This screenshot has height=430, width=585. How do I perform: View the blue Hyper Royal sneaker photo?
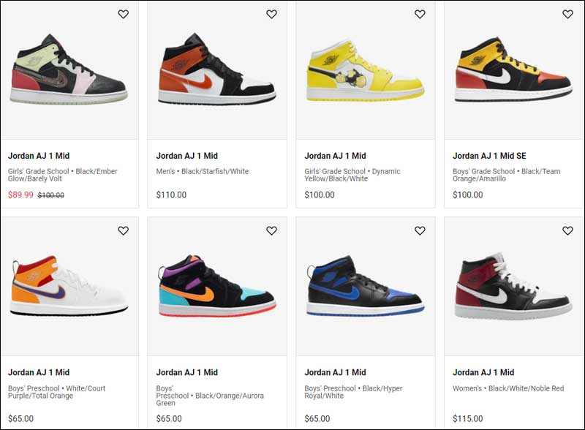click(365, 286)
